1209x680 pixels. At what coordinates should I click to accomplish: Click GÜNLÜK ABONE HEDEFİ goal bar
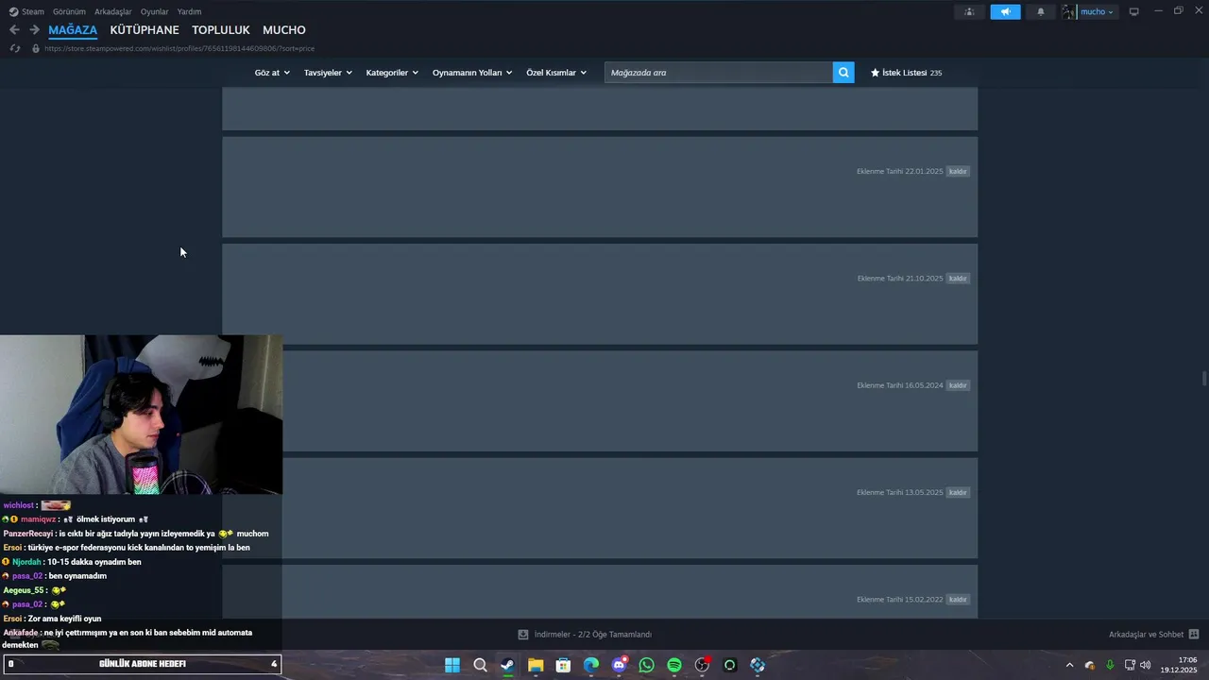click(142, 664)
